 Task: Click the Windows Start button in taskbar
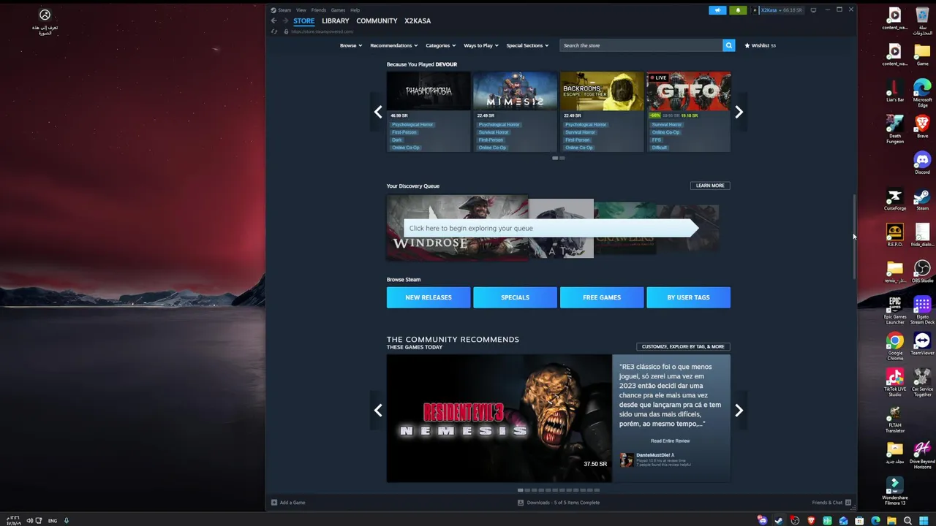[924, 521]
